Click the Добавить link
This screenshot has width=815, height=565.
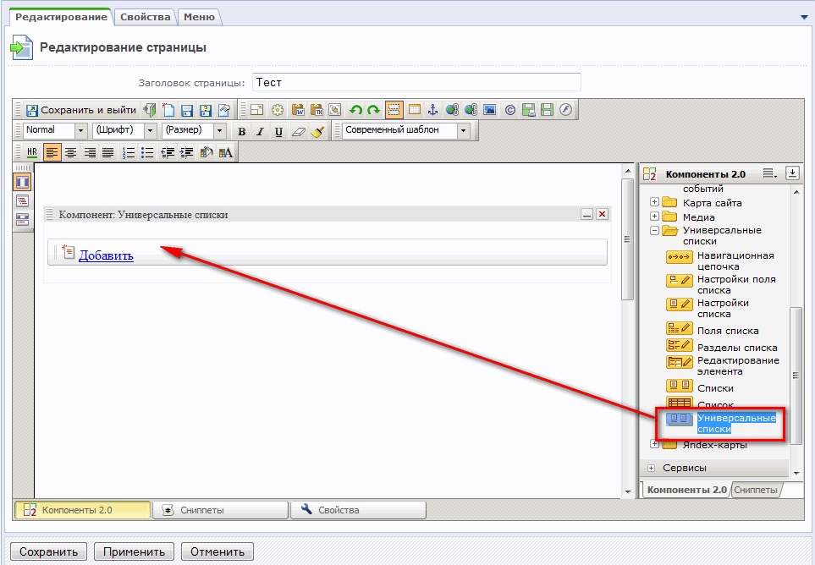click(106, 255)
